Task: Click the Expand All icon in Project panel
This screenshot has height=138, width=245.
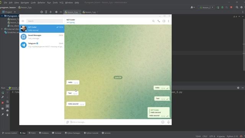Action: click(46, 12)
